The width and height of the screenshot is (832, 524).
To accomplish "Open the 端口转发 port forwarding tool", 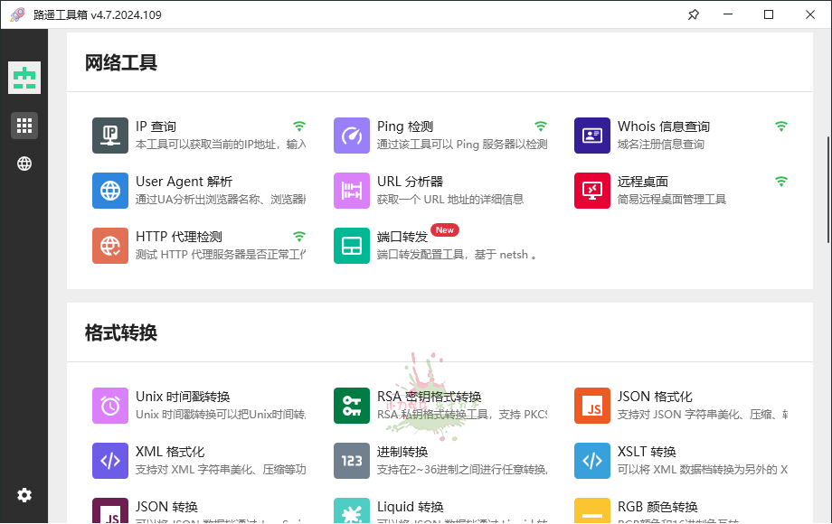I will coord(352,245).
